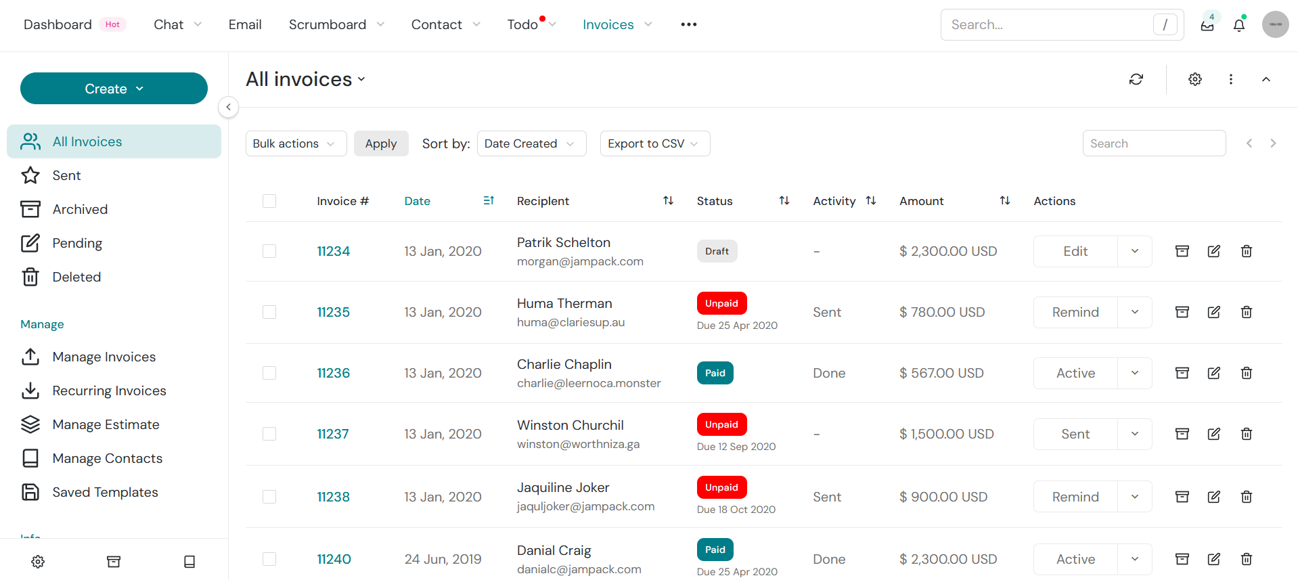Click the refresh invoices icon
Viewport: 1298px width, 580px height.
click(1136, 79)
